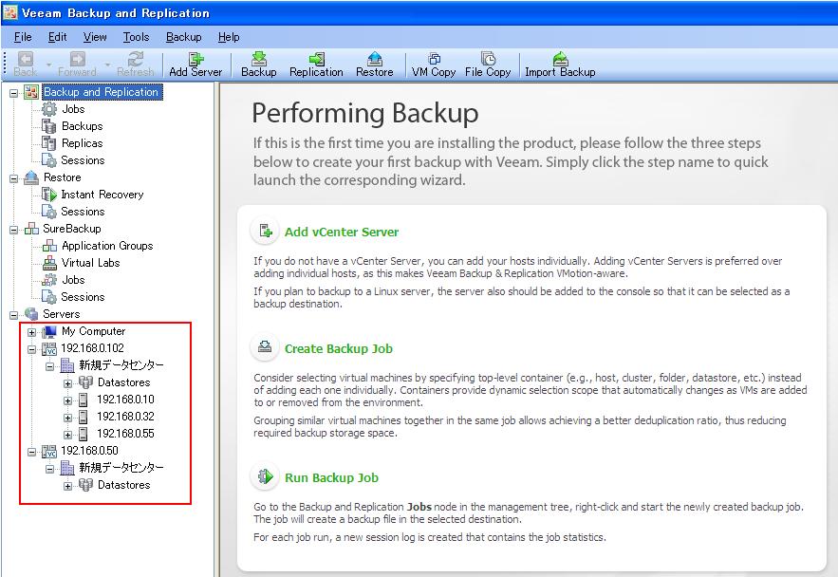Open the File Copy toolbar icon

488,58
